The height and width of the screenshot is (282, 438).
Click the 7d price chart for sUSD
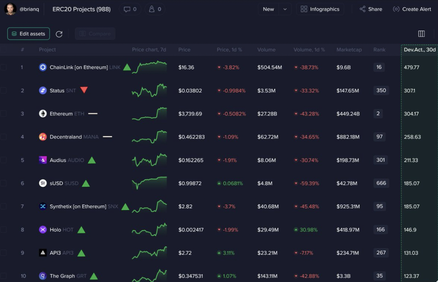(x=149, y=183)
